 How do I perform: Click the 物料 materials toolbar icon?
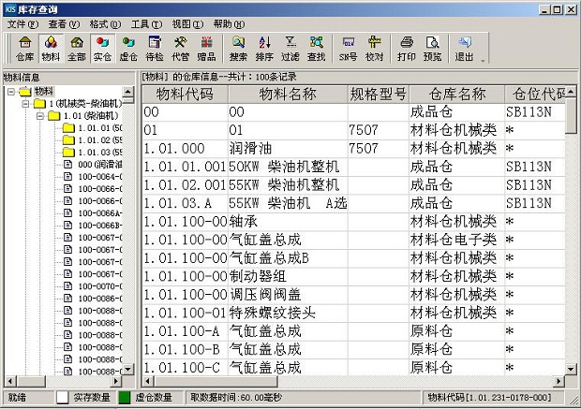51,48
